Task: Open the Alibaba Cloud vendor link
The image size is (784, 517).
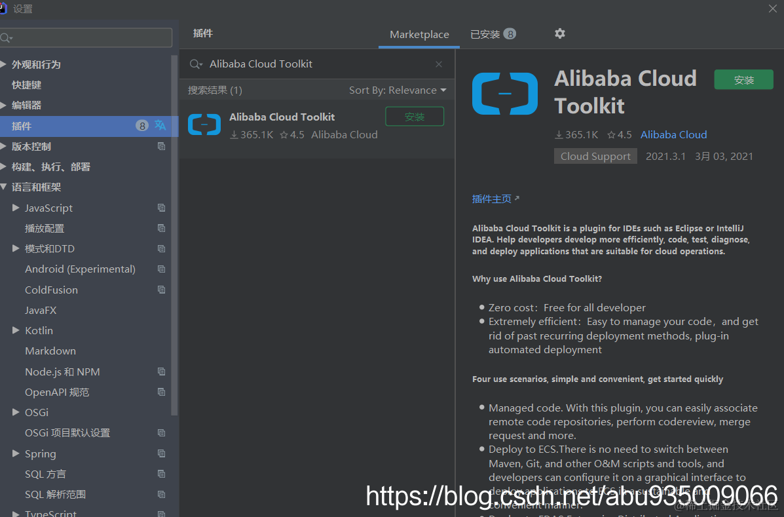Action: [673, 134]
